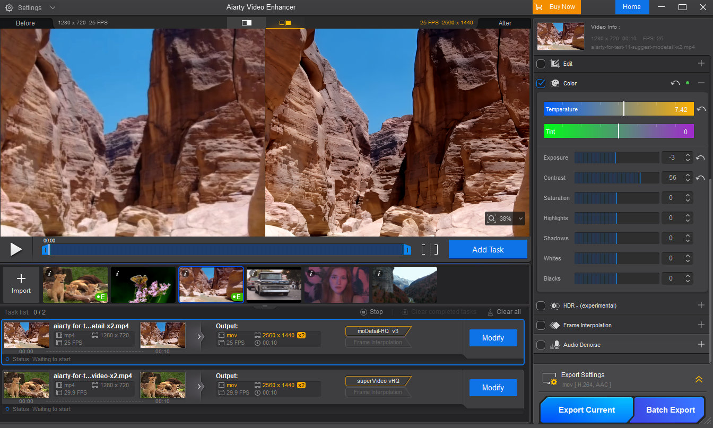Click Export Current button
The width and height of the screenshot is (713, 428).
[586, 410]
